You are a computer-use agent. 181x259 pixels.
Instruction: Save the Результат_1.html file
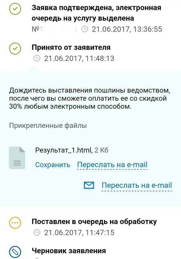(53, 165)
